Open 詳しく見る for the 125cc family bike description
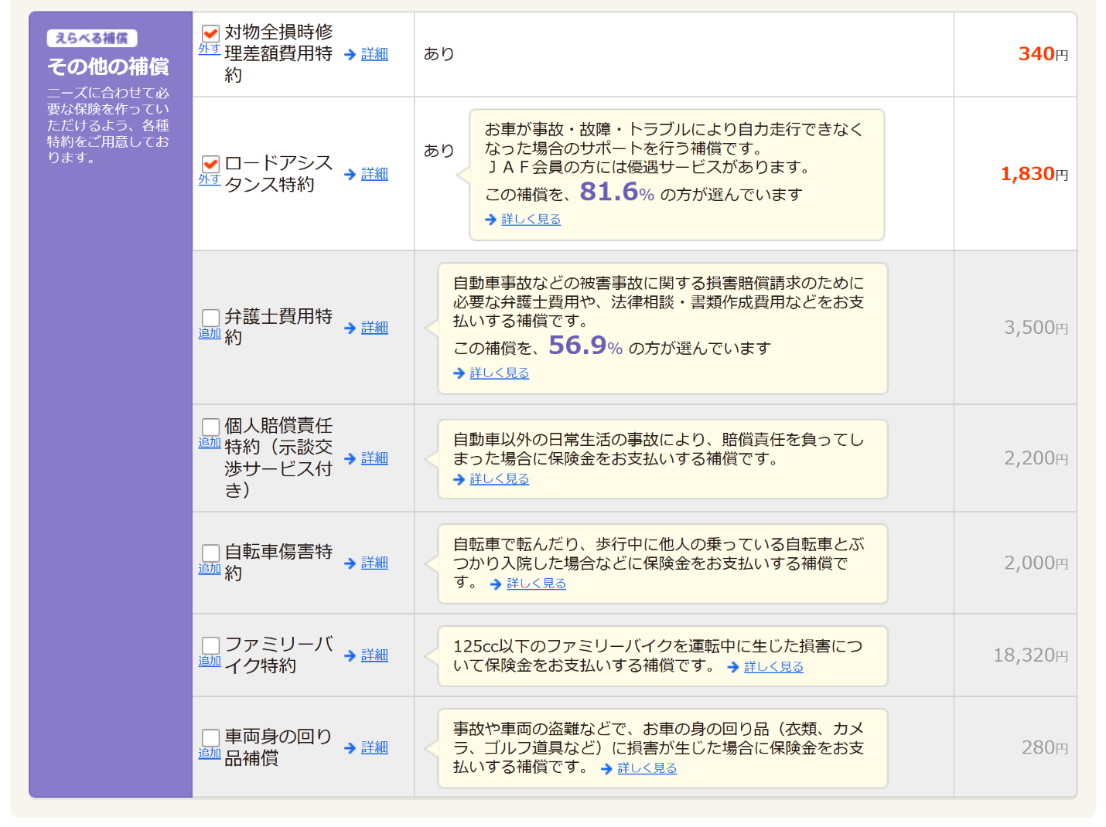Viewport: 1106px width, 827px height. pos(773,667)
